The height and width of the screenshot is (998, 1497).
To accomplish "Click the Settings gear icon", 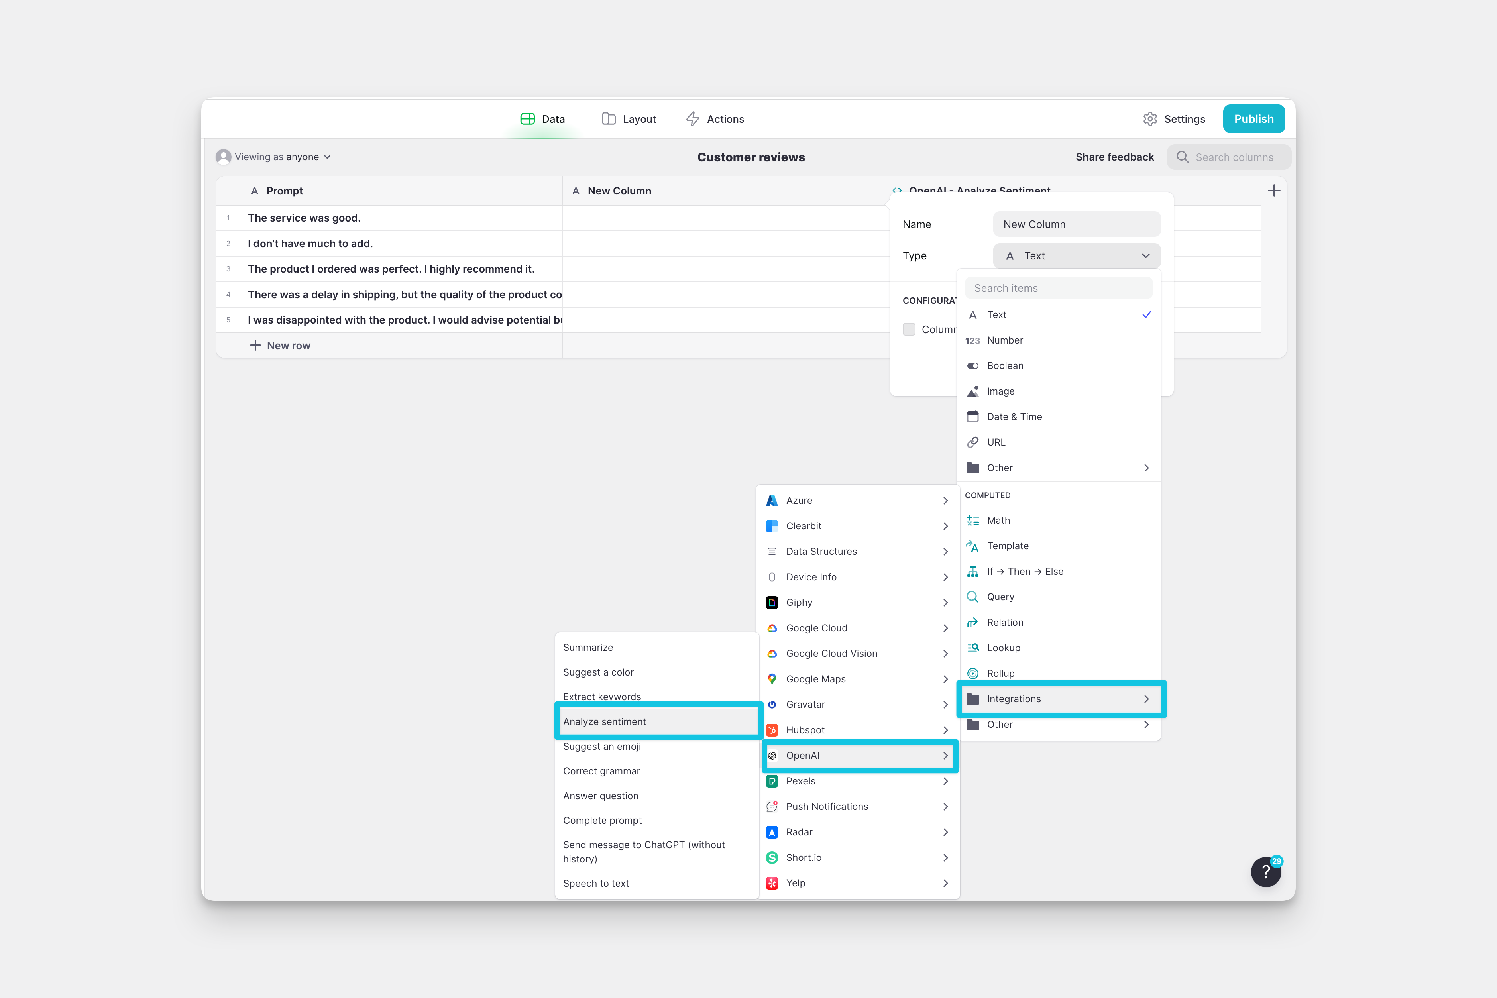I will 1149,119.
